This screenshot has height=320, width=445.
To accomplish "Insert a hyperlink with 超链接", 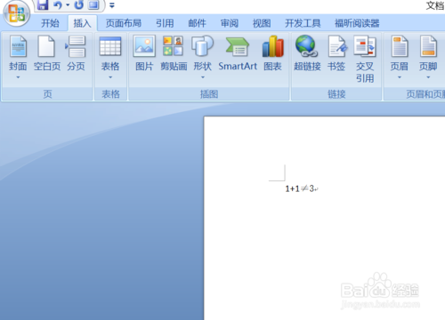I will pos(307,53).
